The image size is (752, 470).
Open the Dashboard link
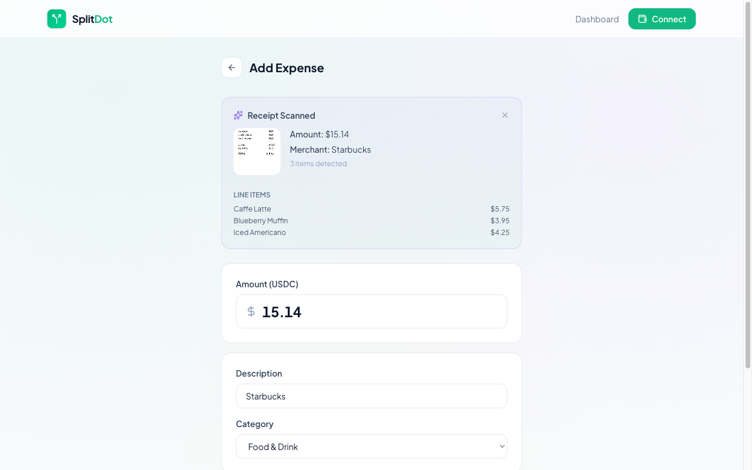coord(597,19)
